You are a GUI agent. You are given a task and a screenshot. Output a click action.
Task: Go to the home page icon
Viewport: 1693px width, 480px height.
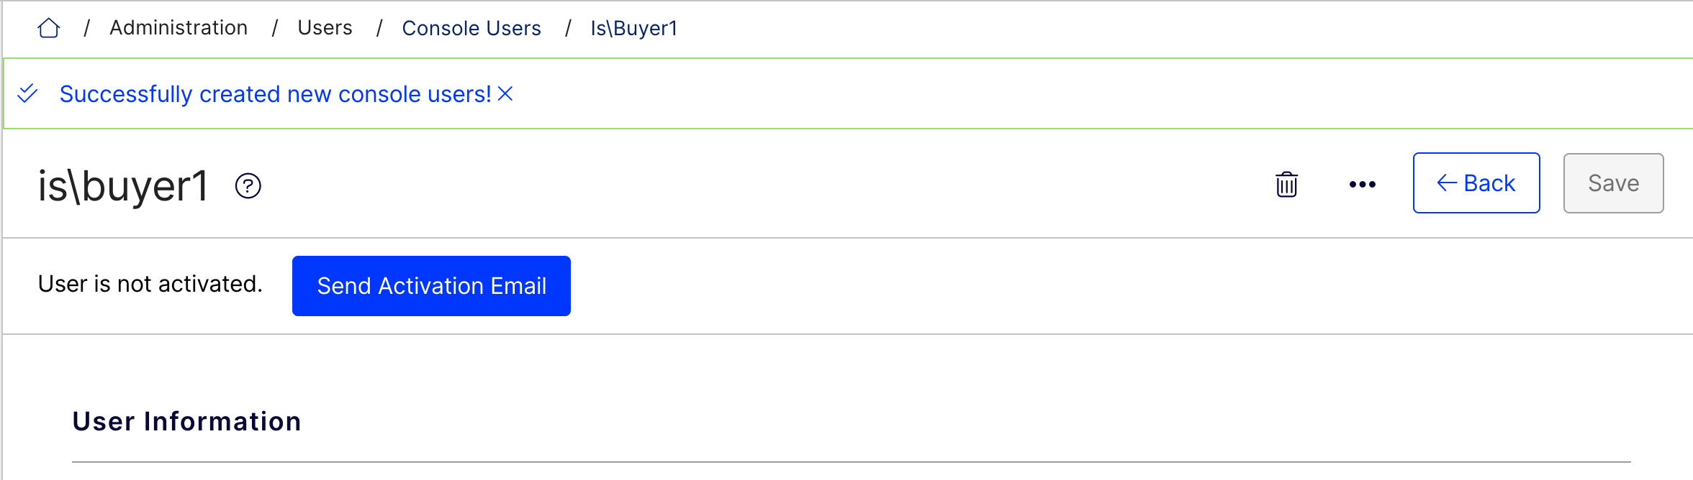(x=49, y=28)
